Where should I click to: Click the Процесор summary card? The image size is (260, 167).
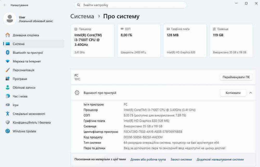93,41
